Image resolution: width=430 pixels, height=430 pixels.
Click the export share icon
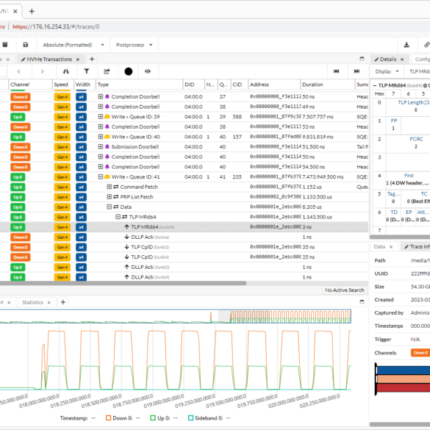107,71
